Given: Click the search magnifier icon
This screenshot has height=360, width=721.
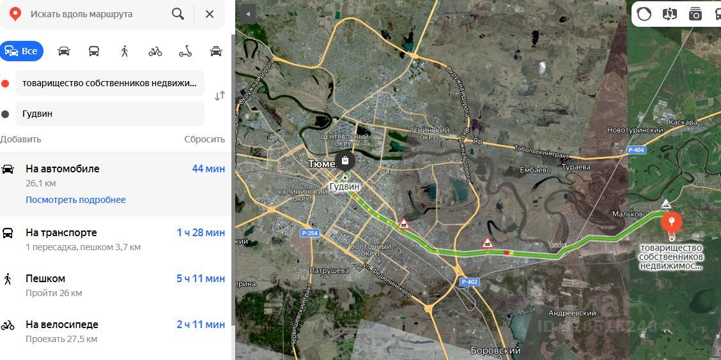Looking at the screenshot, I should (178, 14).
